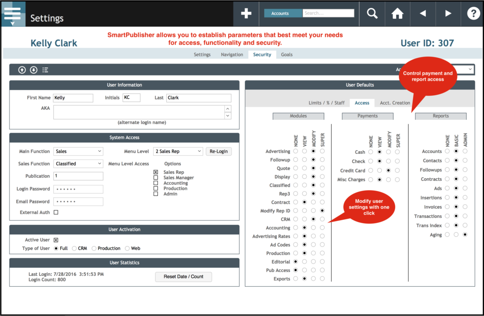Viewport: 484px width, 316px height.
Task: Select CRM type of user
Action: coord(74,248)
